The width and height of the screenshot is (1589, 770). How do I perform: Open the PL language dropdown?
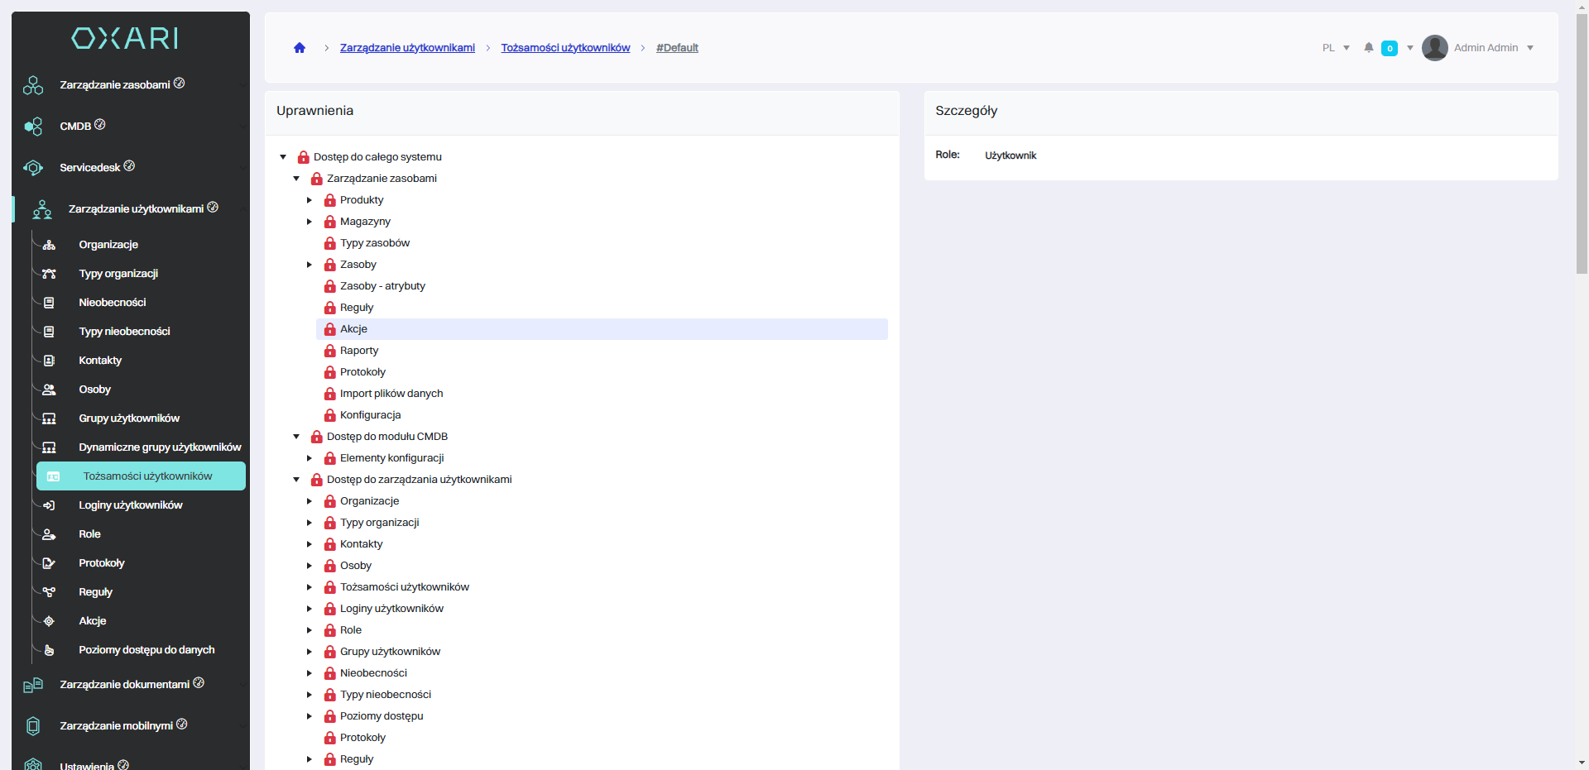pos(1336,48)
